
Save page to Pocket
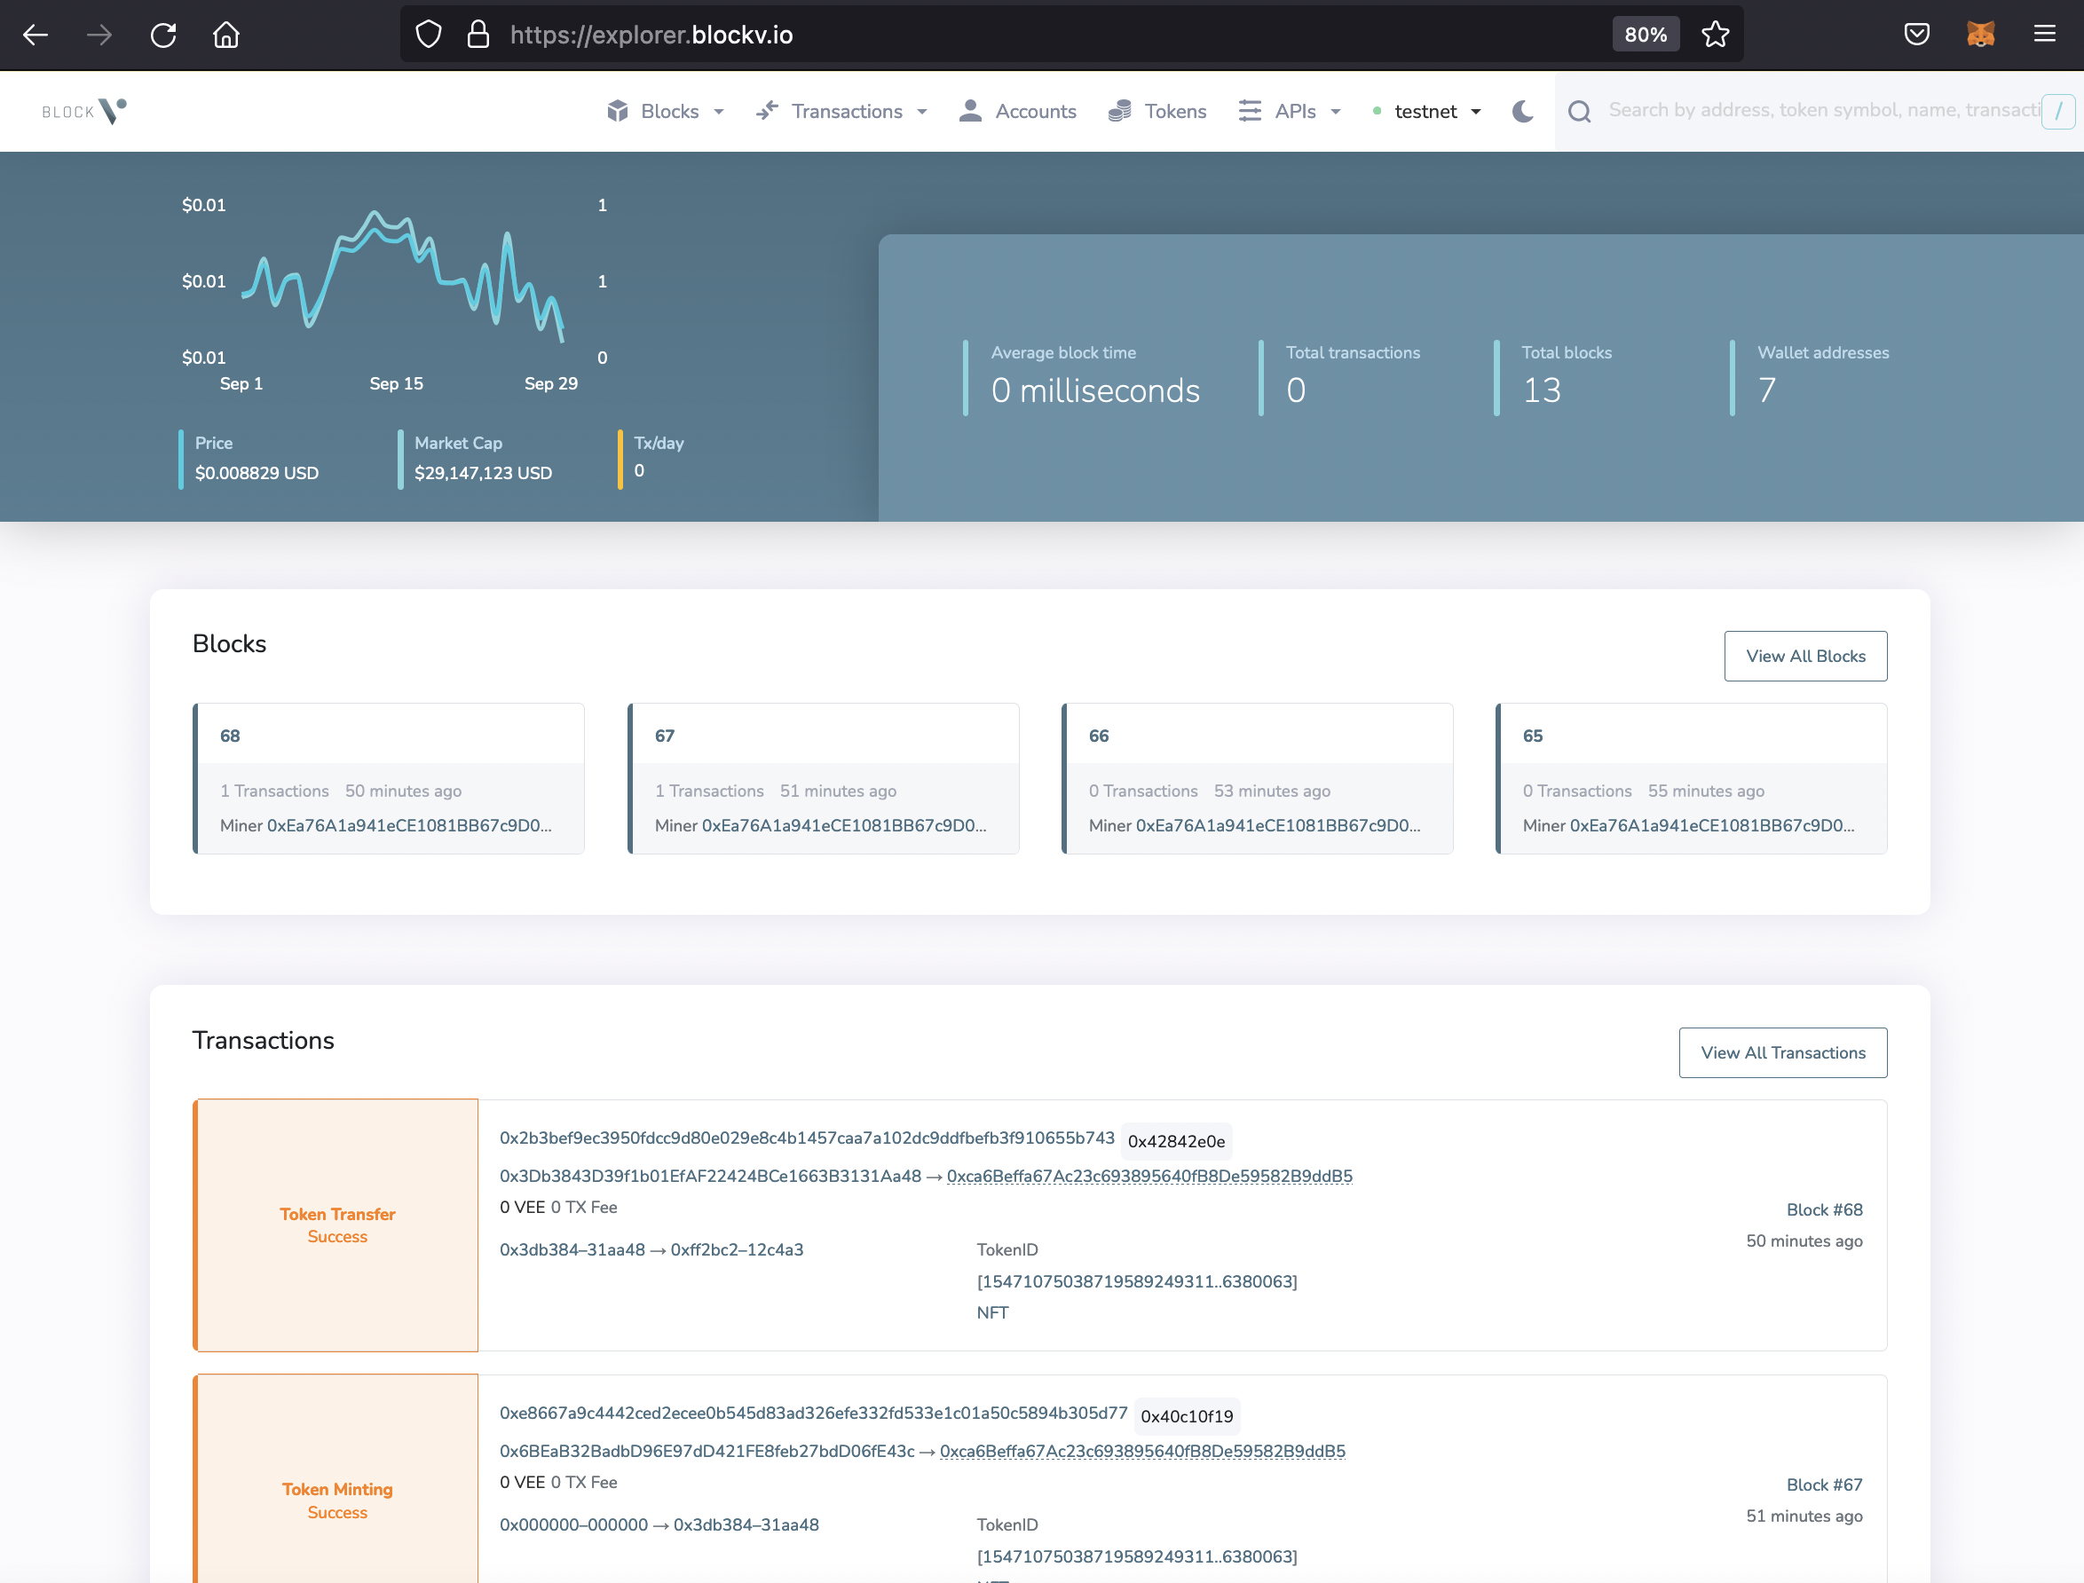click(x=1916, y=34)
